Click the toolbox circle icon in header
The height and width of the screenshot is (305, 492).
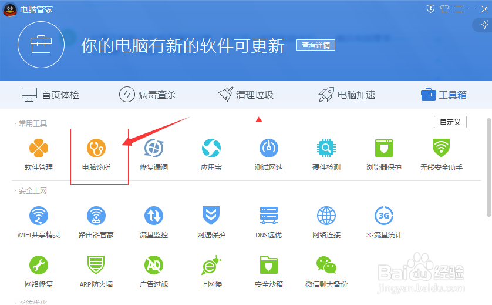coord(41,45)
